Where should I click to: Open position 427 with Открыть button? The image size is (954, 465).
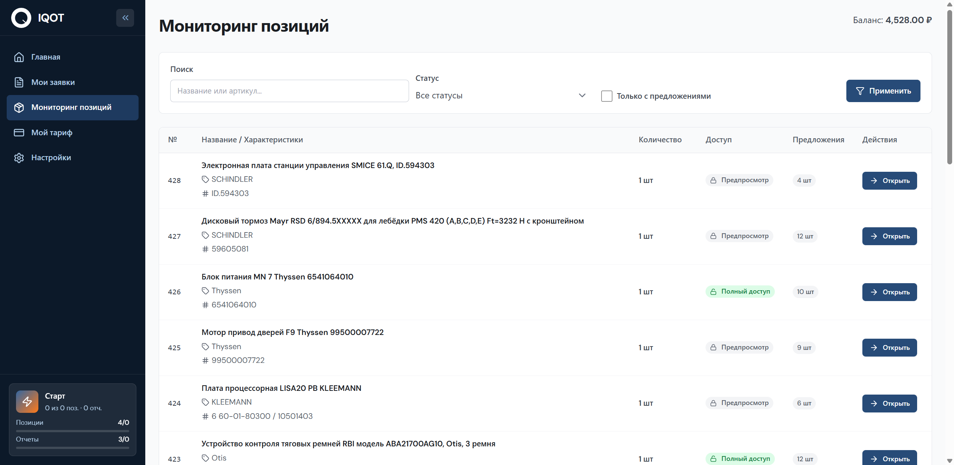889,236
